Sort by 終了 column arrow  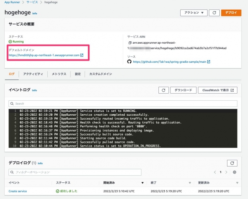point(190,183)
